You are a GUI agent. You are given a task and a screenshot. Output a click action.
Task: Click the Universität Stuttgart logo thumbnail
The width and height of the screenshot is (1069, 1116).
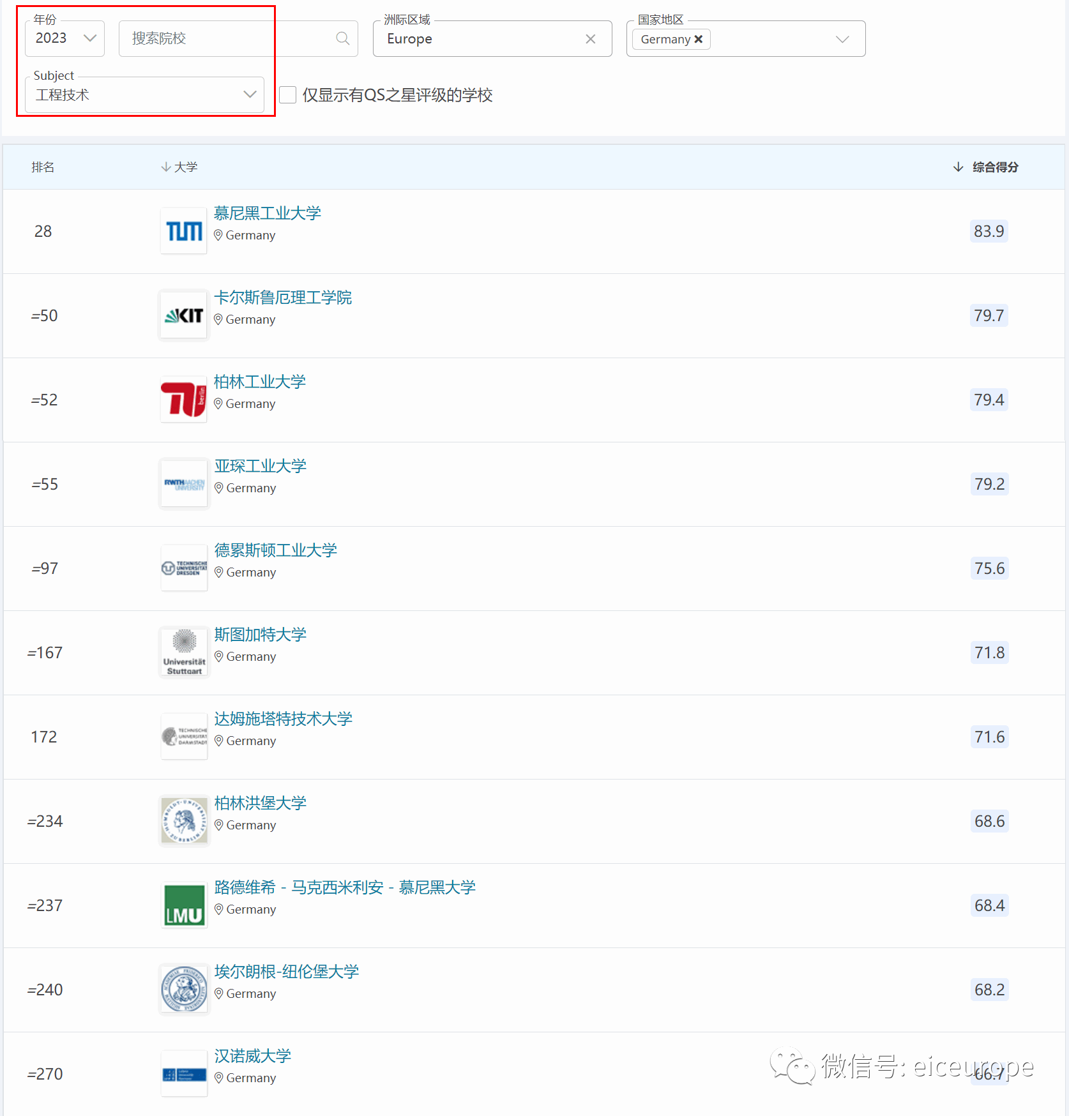click(x=184, y=652)
